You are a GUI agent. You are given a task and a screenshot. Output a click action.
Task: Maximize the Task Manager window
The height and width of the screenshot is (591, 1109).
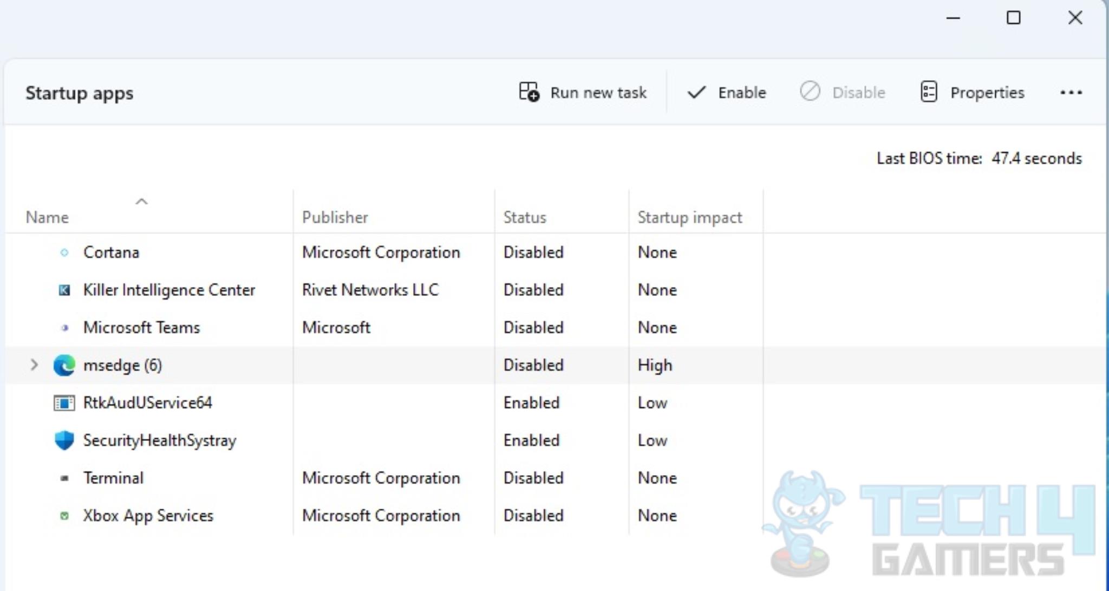point(1013,18)
